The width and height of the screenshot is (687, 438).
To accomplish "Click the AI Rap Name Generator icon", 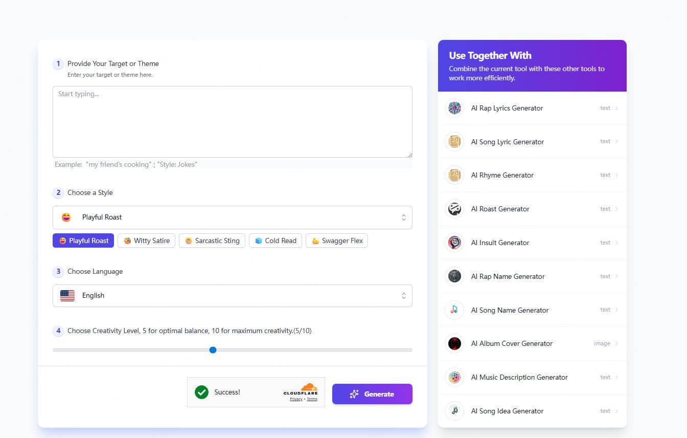I will [x=454, y=276].
